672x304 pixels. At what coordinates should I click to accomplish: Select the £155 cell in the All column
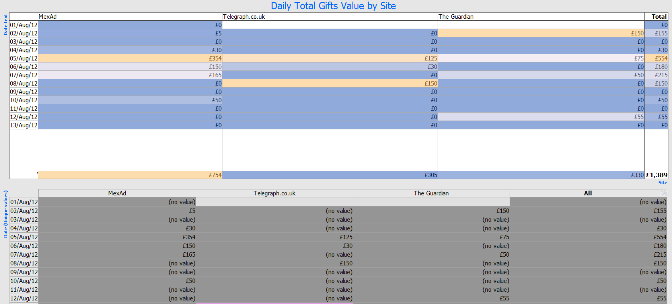tap(588, 211)
